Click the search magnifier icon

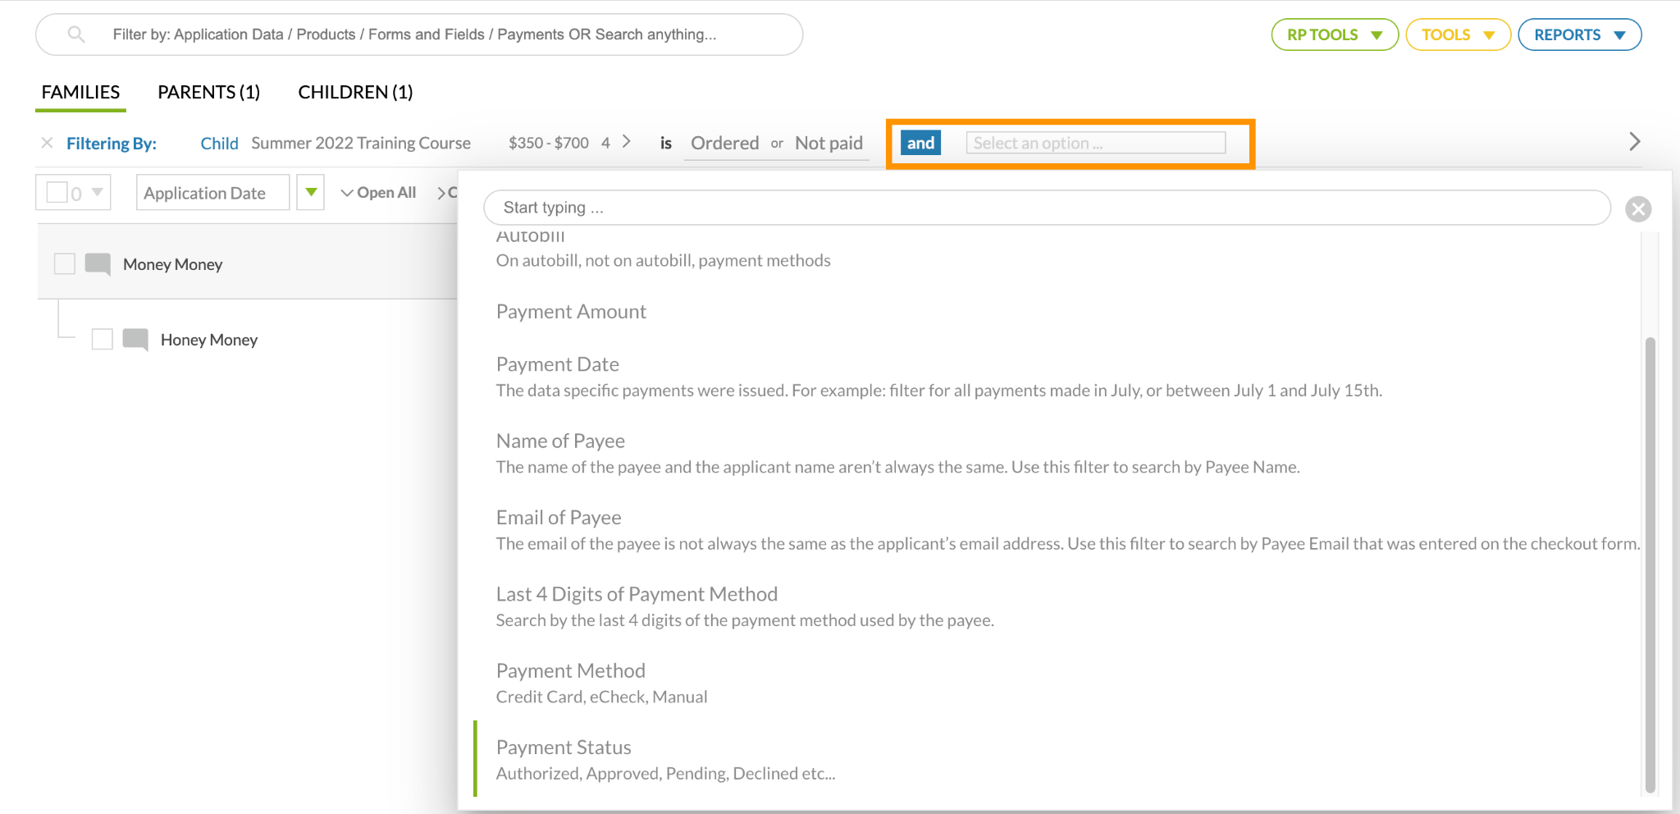coord(75,34)
